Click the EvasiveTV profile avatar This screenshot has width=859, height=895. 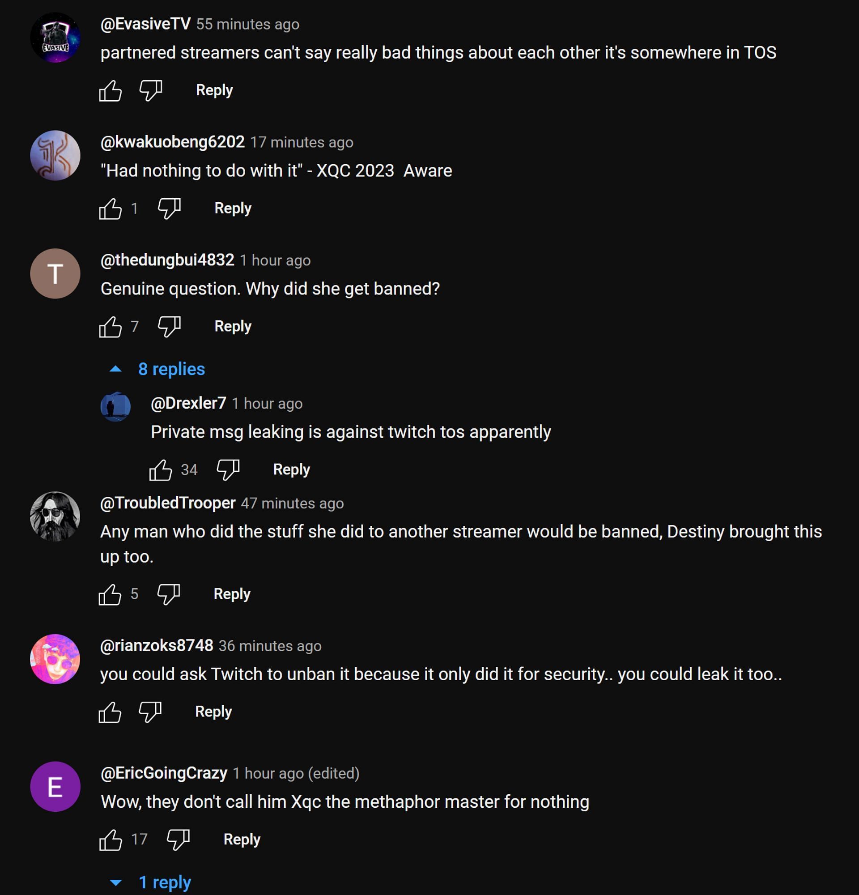click(55, 38)
